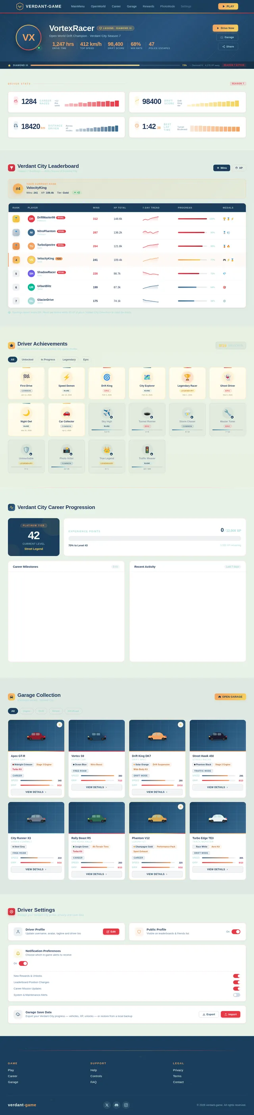Click the First Drive checkered flag achievement
254x1115 pixels.
click(x=27, y=377)
